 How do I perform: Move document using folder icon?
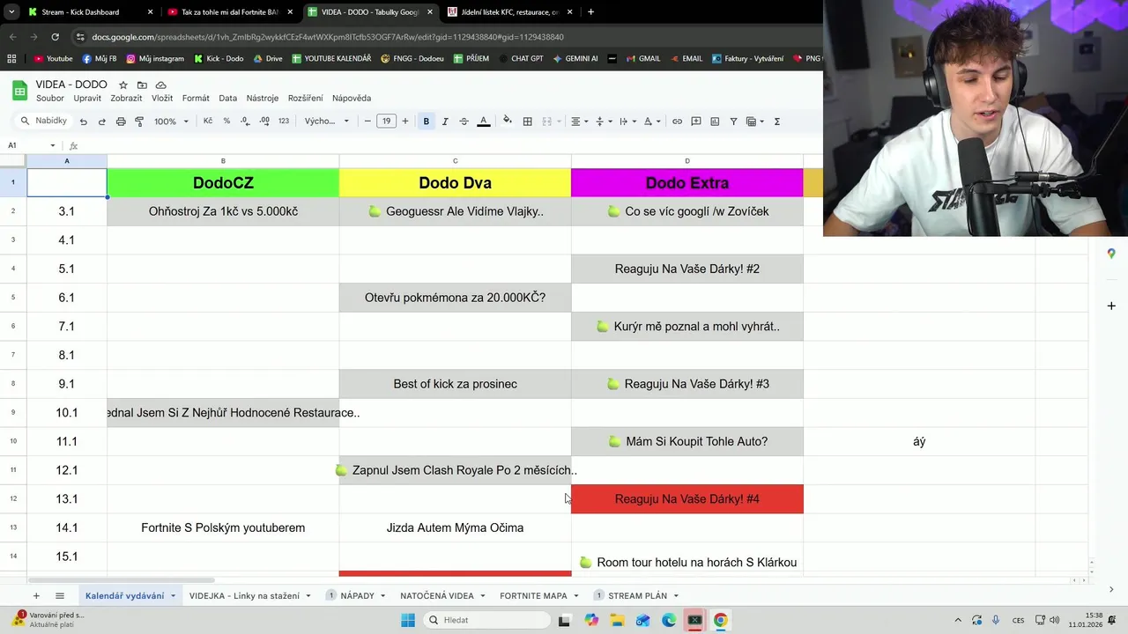point(142,85)
